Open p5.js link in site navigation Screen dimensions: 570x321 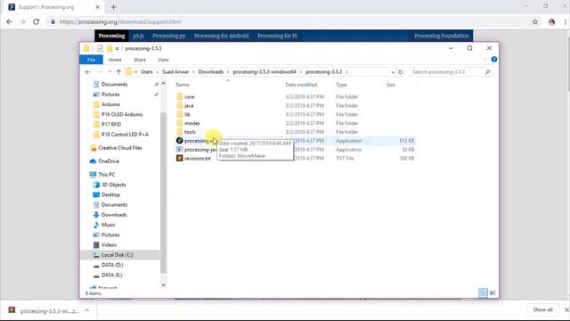pyautogui.click(x=139, y=36)
